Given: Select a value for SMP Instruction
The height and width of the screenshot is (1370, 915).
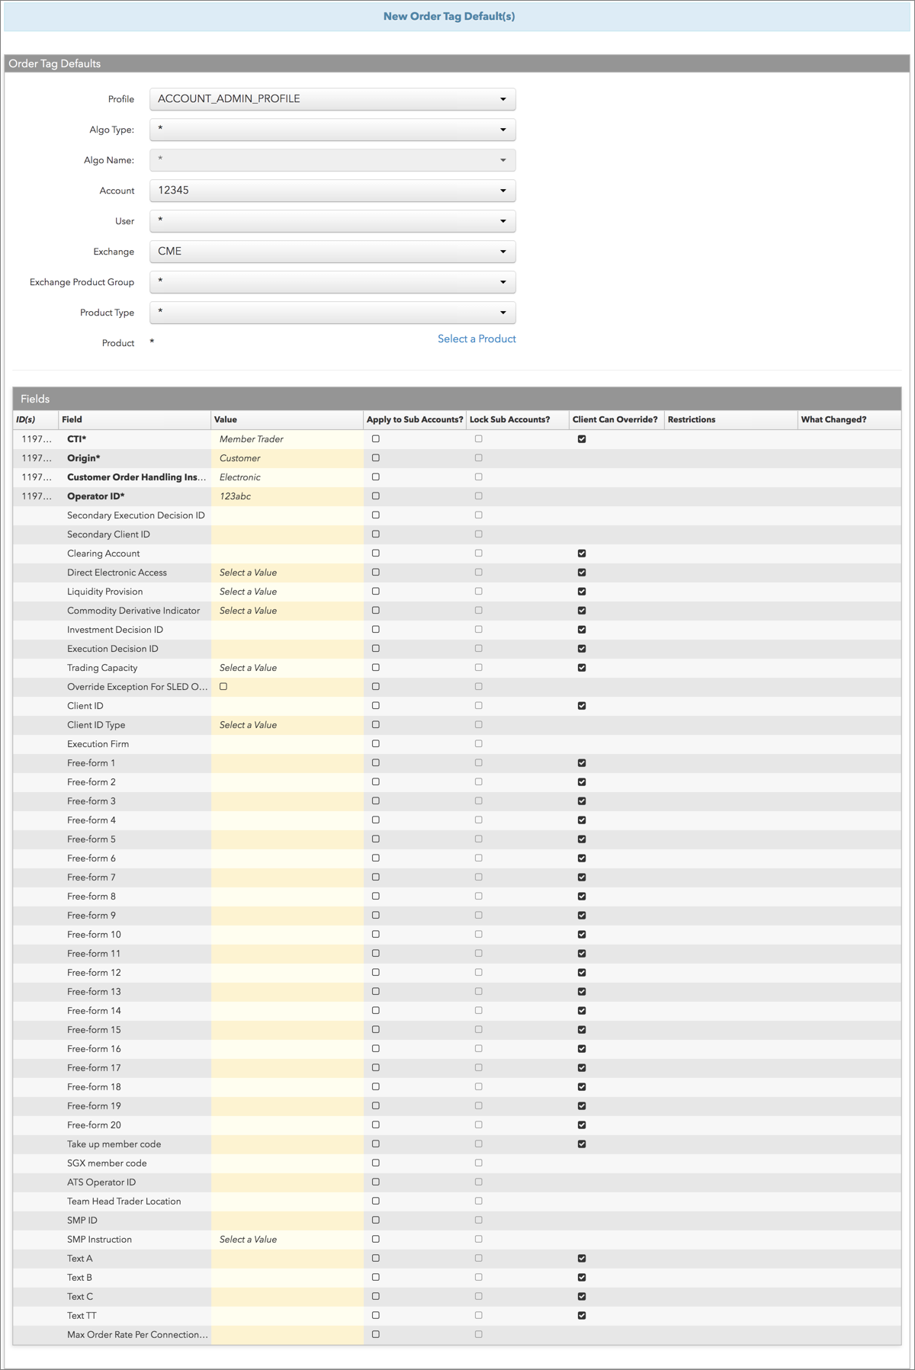Looking at the screenshot, I should [287, 1240].
